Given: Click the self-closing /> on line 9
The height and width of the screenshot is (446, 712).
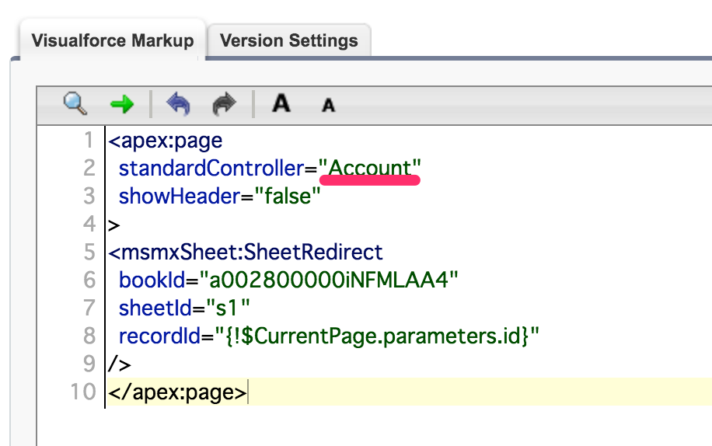Looking at the screenshot, I should click(120, 364).
